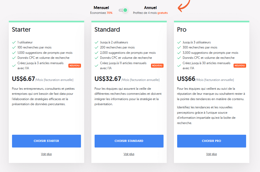Click checkmark beside "2,000 suggestions de prompts"

point(96,53)
